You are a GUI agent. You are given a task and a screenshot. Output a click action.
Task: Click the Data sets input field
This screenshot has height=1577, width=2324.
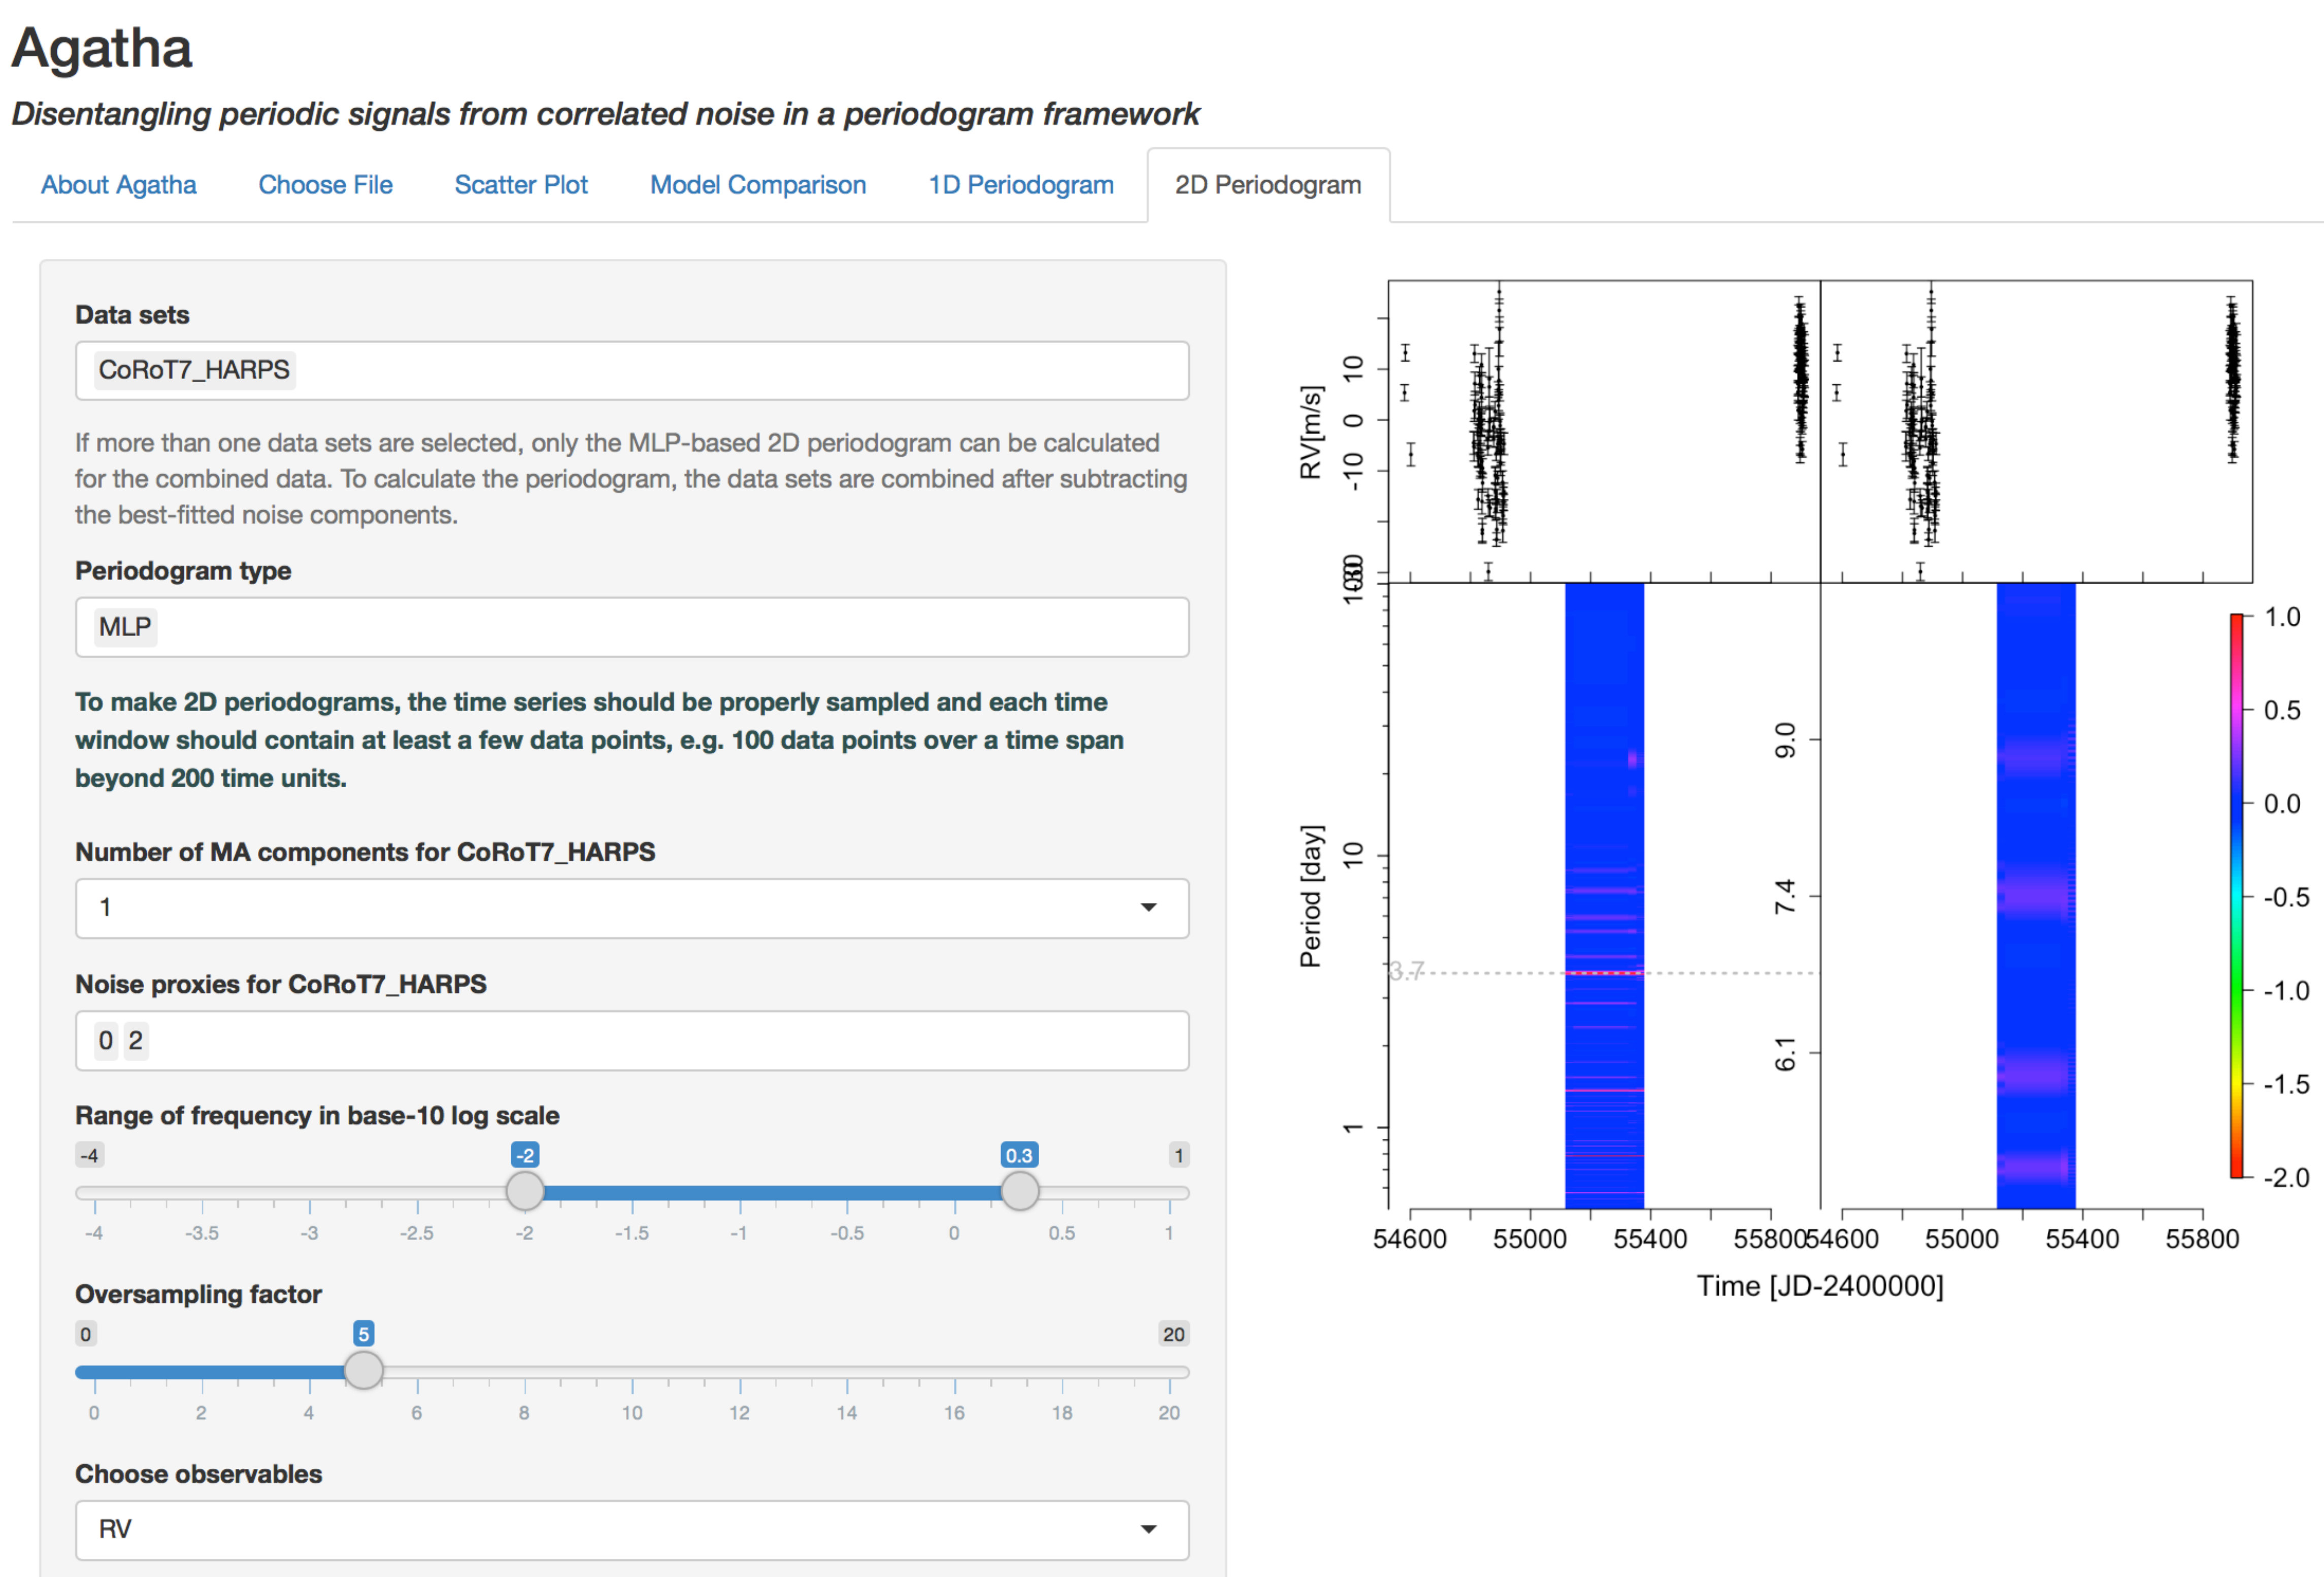pyautogui.click(x=632, y=371)
